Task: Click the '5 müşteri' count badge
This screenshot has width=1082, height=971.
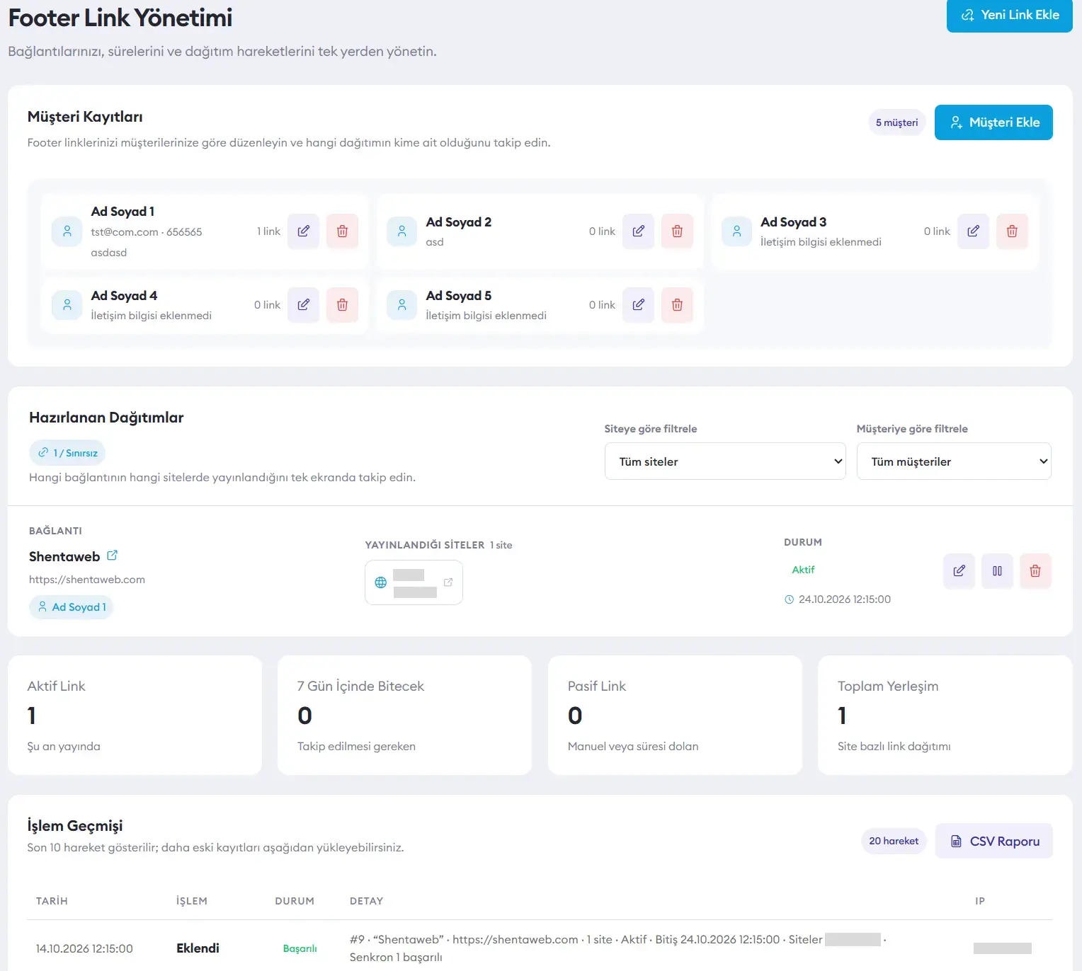Action: click(x=896, y=122)
